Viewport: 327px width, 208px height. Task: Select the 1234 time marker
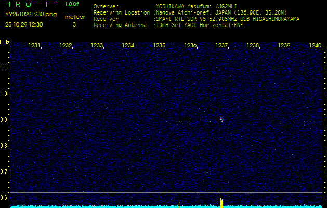click(128, 46)
